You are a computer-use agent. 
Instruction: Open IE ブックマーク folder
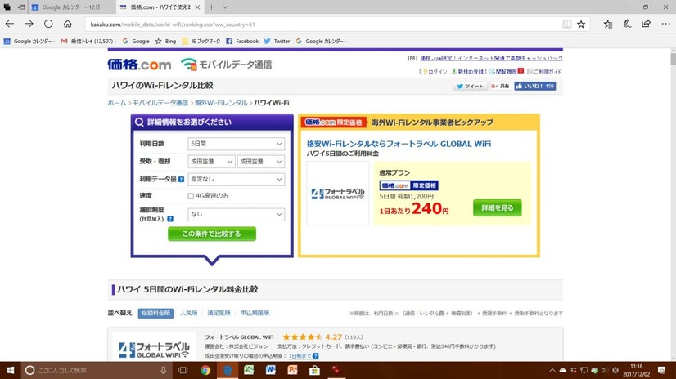point(201,42)
